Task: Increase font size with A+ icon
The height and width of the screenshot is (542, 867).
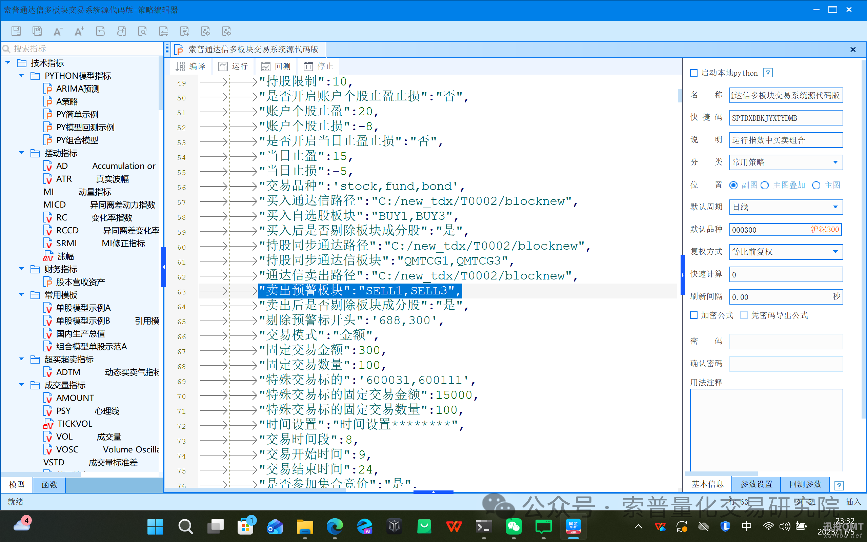Action: tap(79, 31)
